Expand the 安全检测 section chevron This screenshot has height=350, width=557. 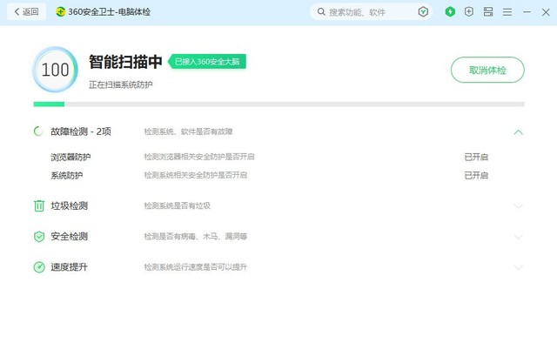(x=519, y=237)
